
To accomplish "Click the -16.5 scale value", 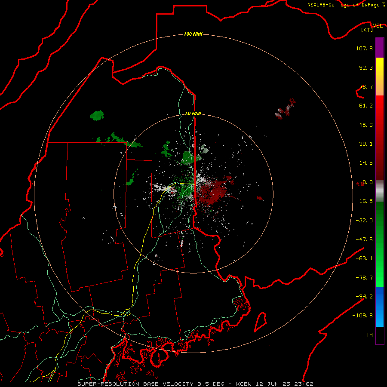I will coord(364,201).
